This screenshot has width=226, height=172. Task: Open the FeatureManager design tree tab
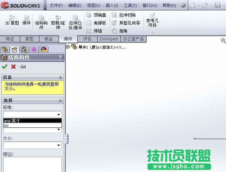click(x=5, y=49)
